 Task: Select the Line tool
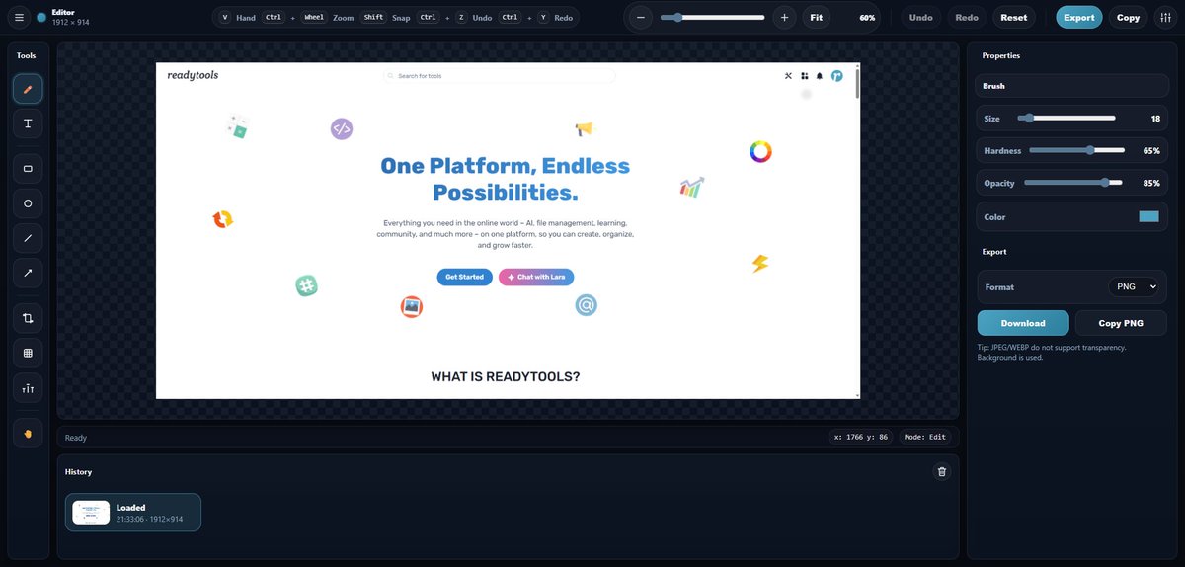pos(28,238)
